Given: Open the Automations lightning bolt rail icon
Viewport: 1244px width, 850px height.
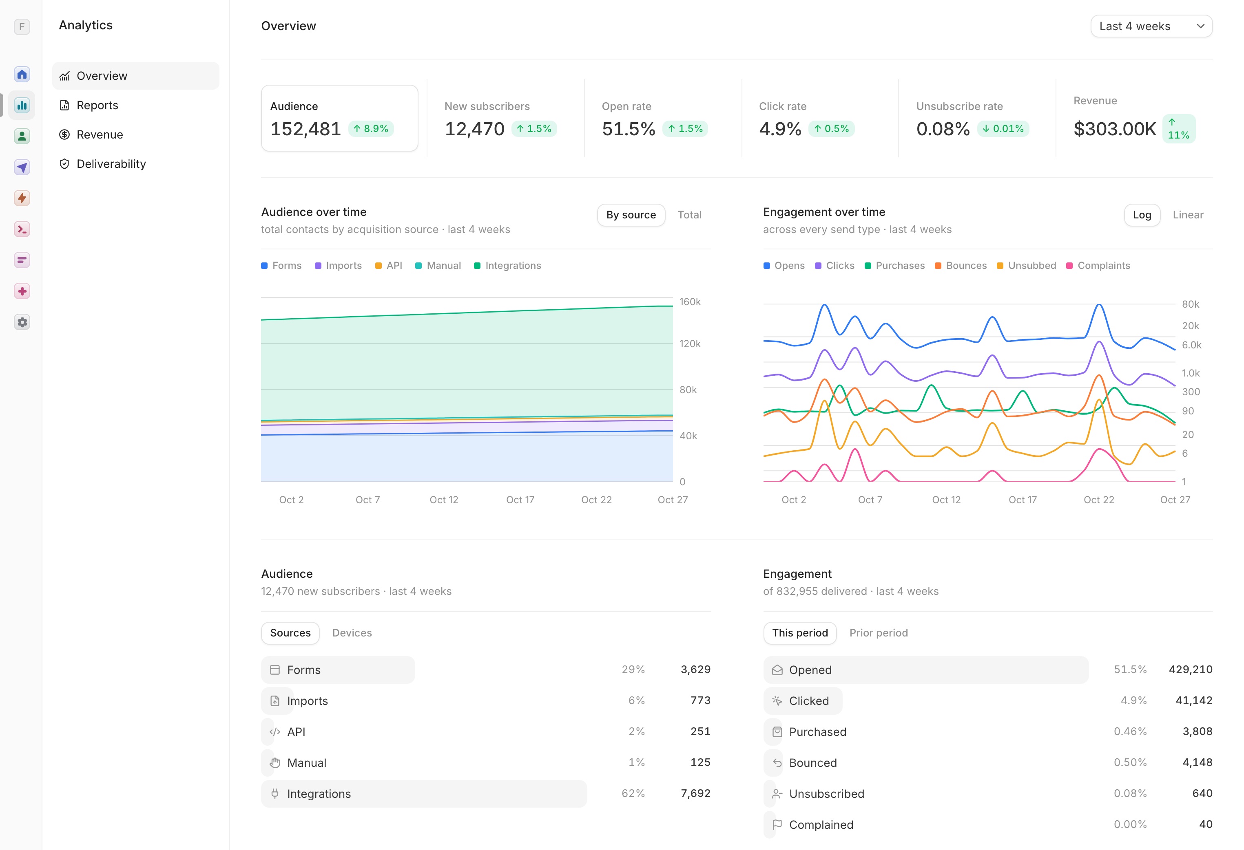Looking at the screenshot, I should (22, 198).
